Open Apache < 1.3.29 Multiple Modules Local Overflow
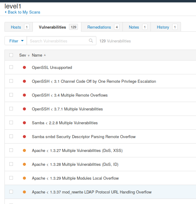196x204 pixels. pos(75,178)
